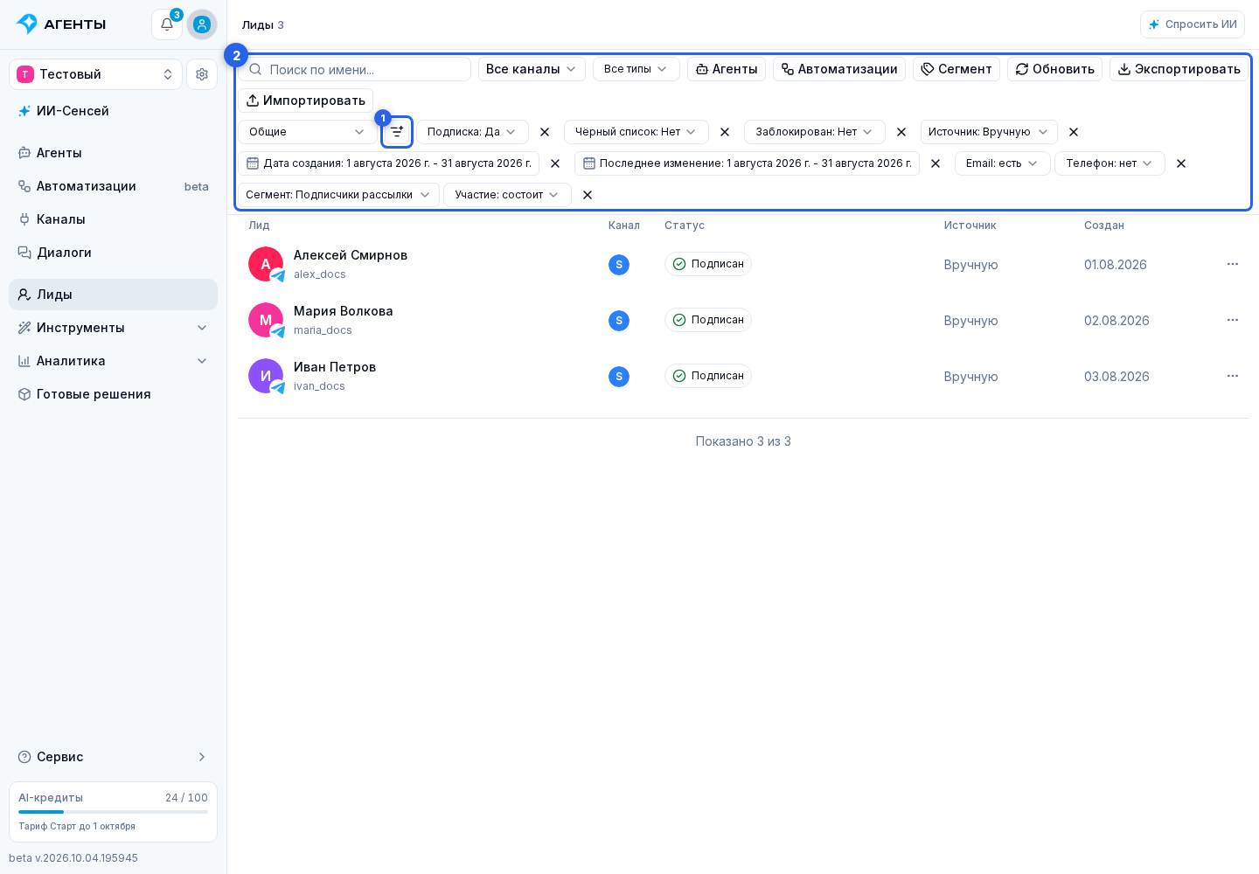Viewport: 1259px width, 874px height.
Task: Remove the Источник: Вручную filter
Action: tap(1074, 132)
